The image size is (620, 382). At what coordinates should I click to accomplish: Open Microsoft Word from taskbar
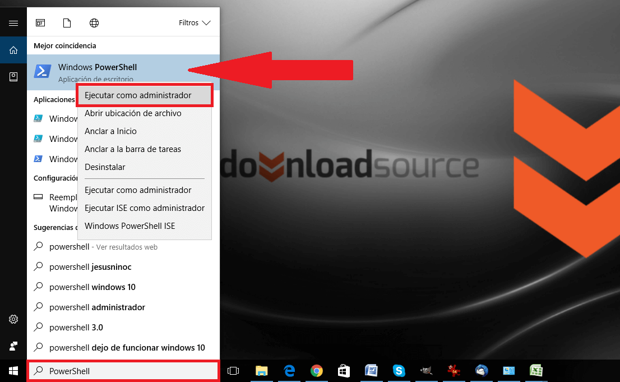click(371, 371)
